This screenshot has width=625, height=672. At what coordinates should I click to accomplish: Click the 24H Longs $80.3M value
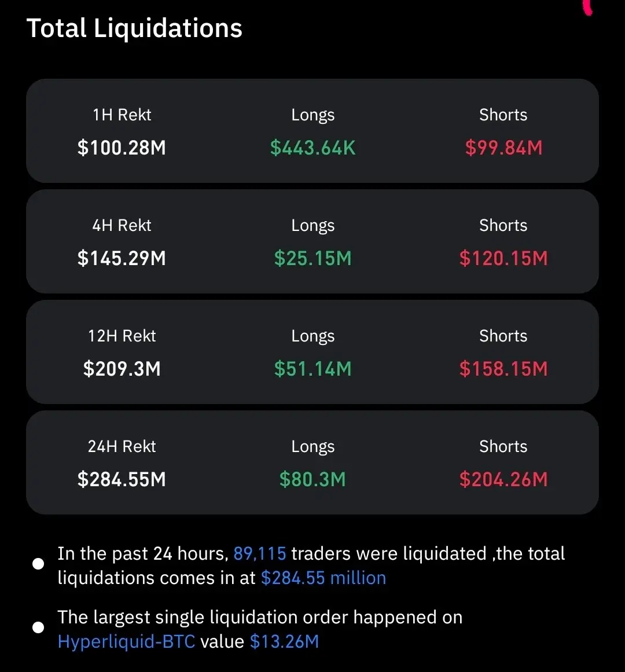[x=312, y=479]
